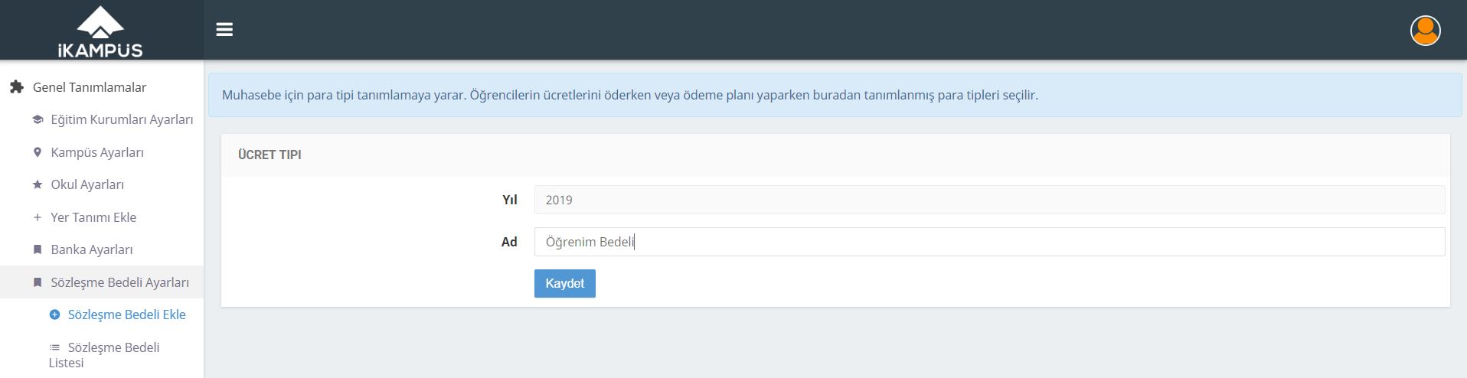Open Eğitim Kurumları Ayarları menu item
Screen dimensions: 1467x378
122,120
